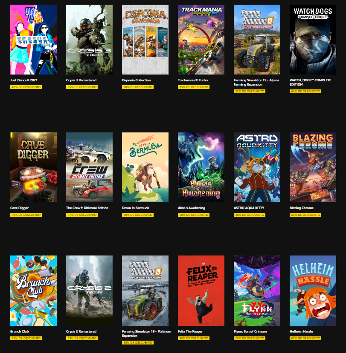This screenshot has width=346, height=353.
Task: Open the Alwa's Awakening cover thumbnail
Action: click(201, 167)
